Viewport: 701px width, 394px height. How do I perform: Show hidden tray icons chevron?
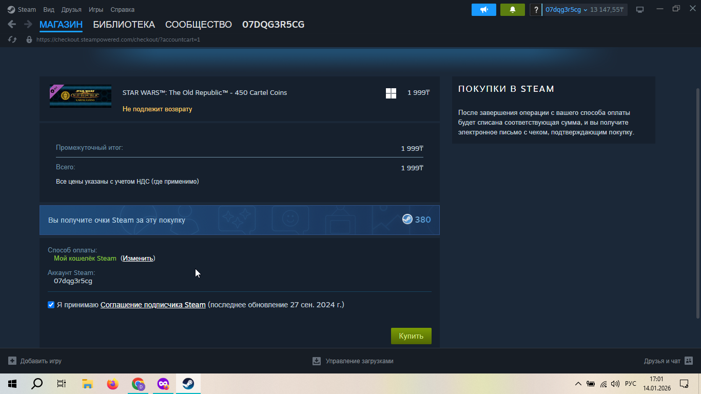click(x=578, y=384)
